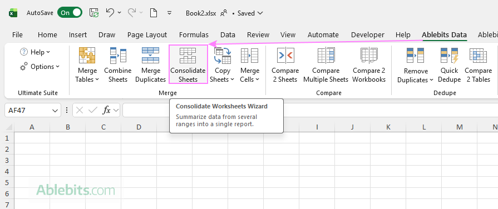Viewport: 498px width, 209px height.
Task: Click the Select All corner triangle
Action: [x=9, y=127]
